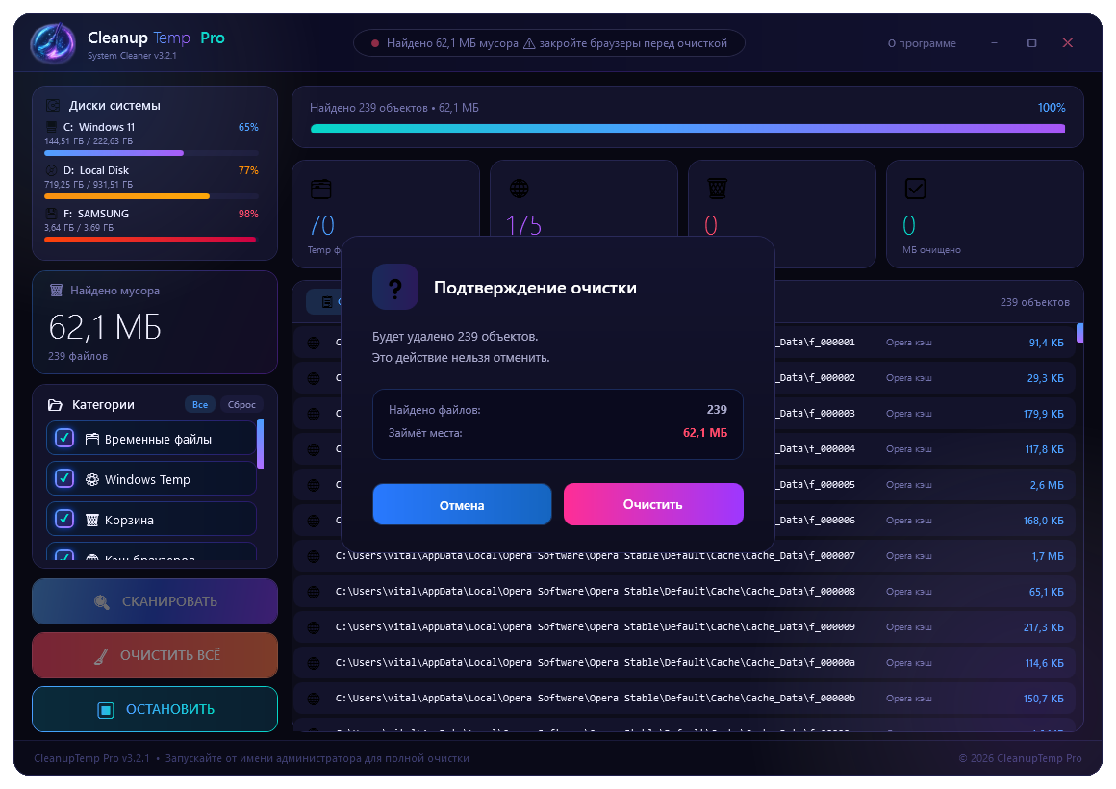Uncheck the Windows Temp checkbox

click(x=64, y=478)
